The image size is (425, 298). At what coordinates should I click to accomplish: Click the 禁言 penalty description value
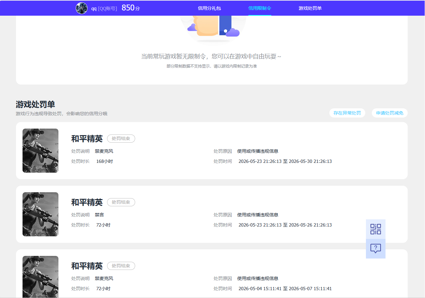100,215
